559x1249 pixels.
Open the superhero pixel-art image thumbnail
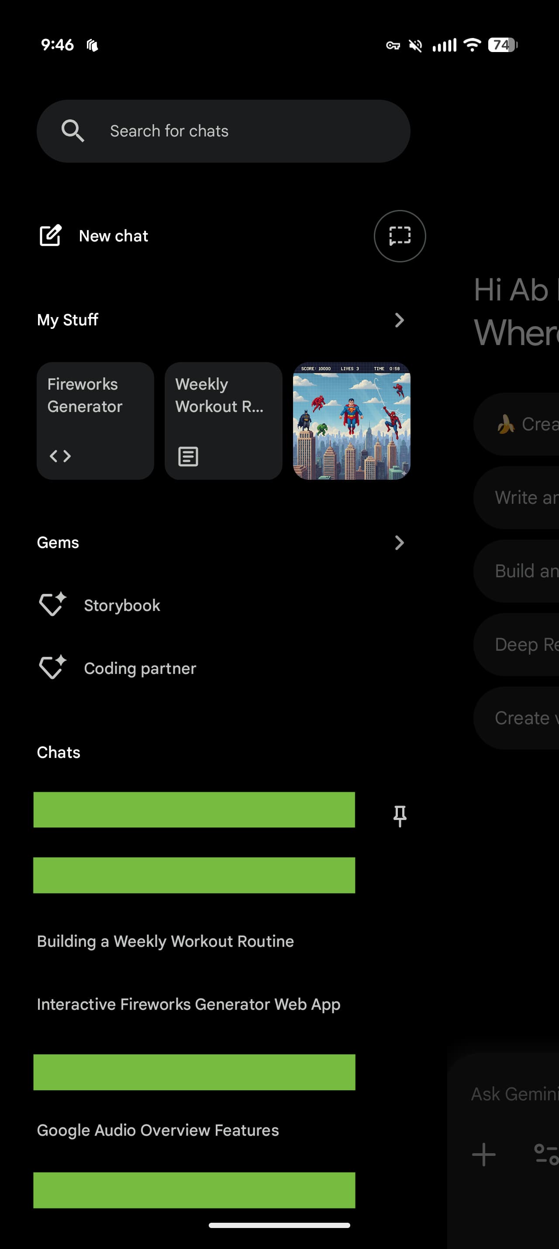(x=352, y=421)
